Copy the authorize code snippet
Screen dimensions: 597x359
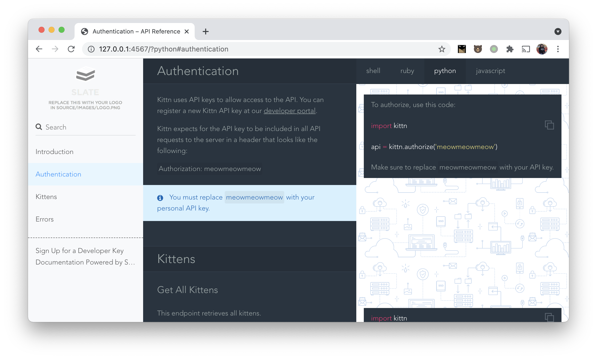(x=549, y=125)
